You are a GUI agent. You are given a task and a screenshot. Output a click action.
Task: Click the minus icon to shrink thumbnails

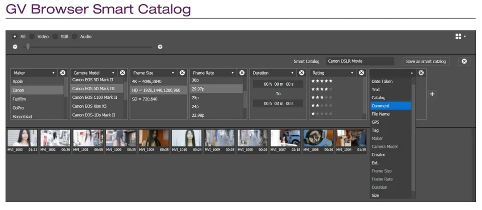pos(15,47)
